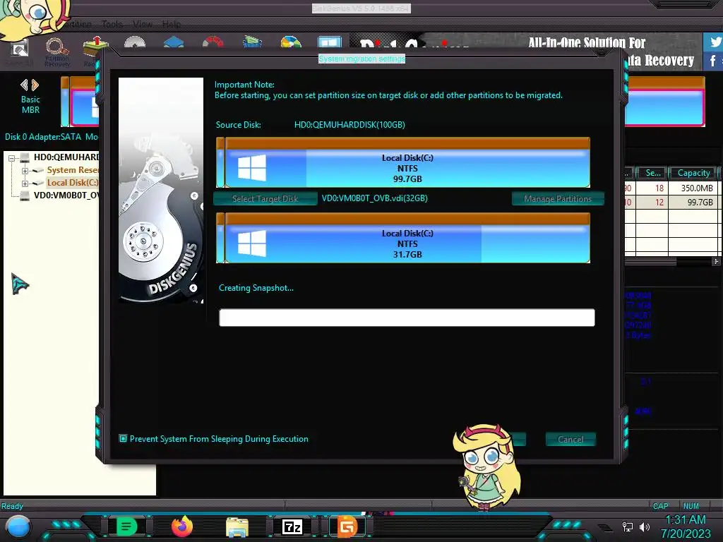Screen dimensions: 723x542
Task: Click the gray disc Quick Partition toolbar icon
Action: [x=135, y=43]
